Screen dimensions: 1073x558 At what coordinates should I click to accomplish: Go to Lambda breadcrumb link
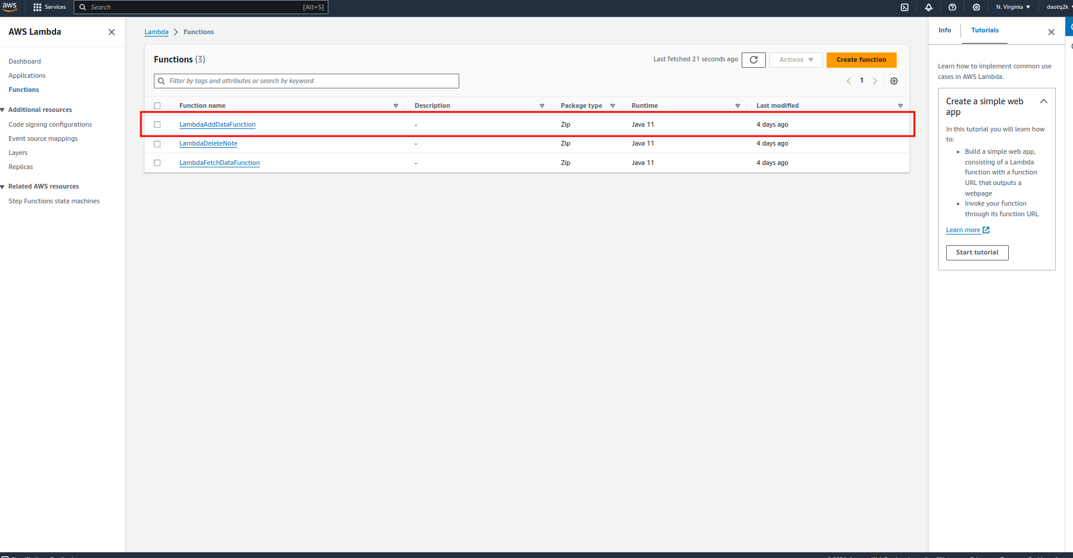[156, 32]
